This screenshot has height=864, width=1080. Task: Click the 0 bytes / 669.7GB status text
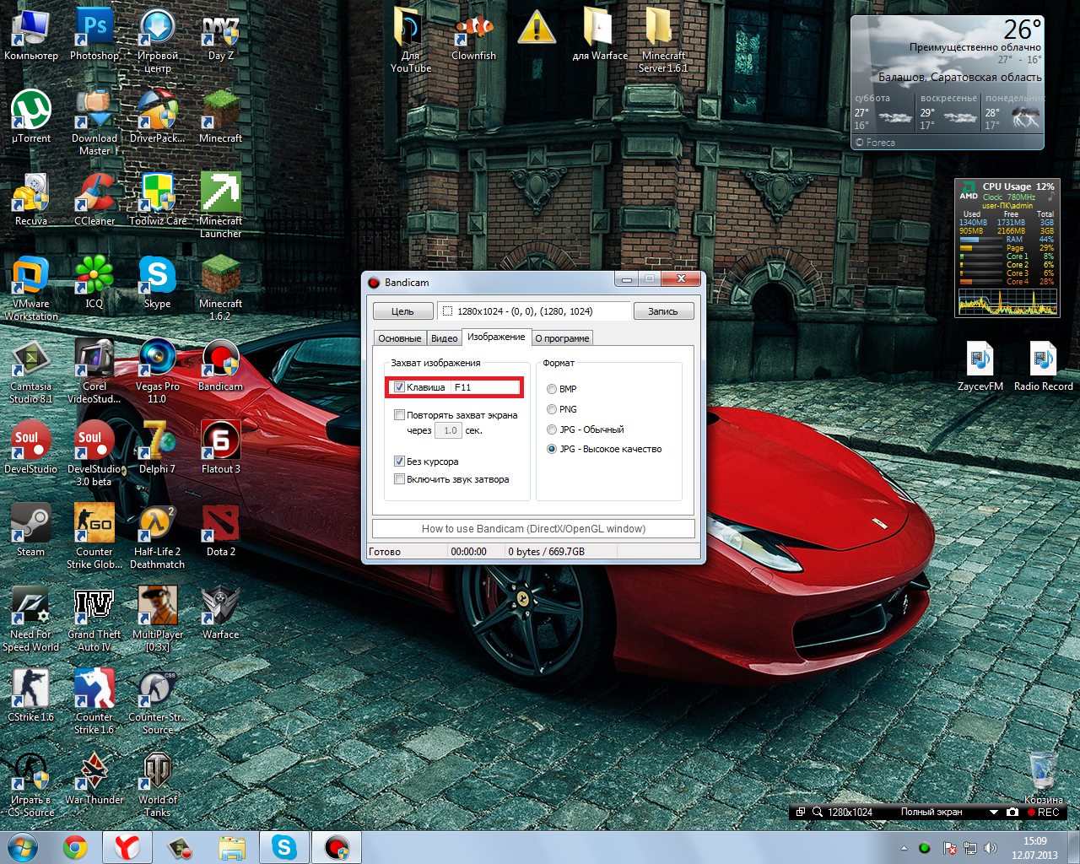(547, 552)
